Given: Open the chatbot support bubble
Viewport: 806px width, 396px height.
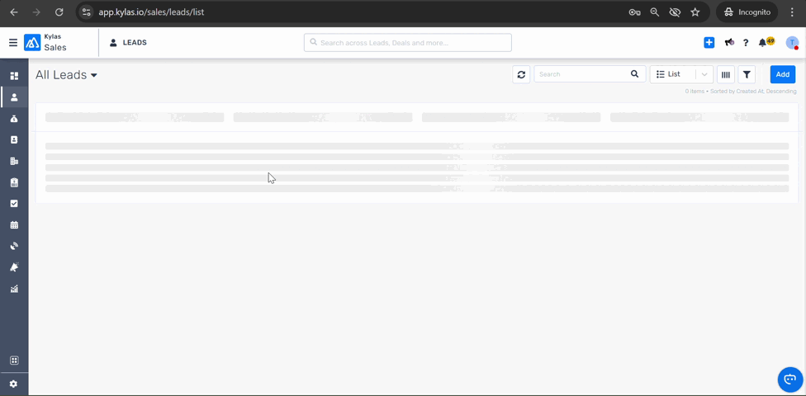Looking at the screenshot, I should tap(790, 379).
